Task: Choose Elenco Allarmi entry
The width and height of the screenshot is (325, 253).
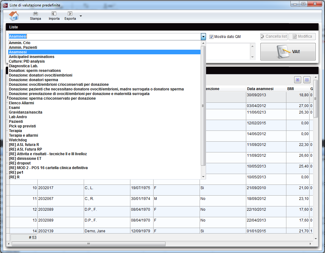Action: 104,103
